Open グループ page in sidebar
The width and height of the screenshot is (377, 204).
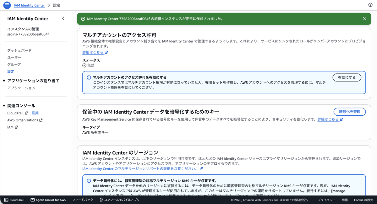pyautogui.click(x=14, y=64)
